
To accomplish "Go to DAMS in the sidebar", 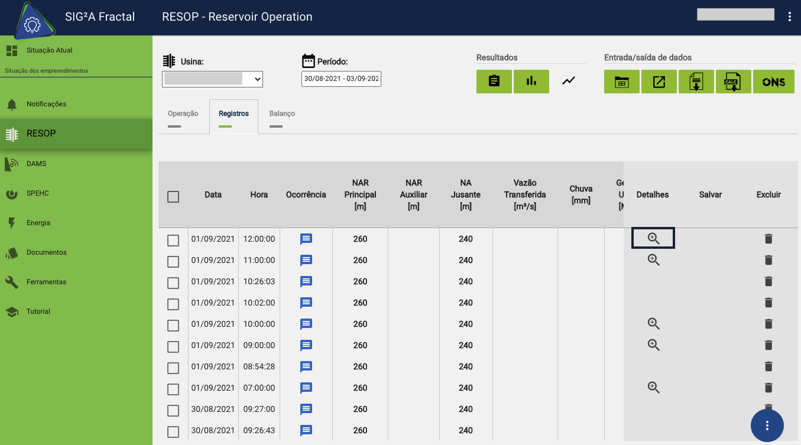I will click(36, 164).
